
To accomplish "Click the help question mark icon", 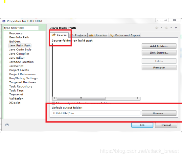I will [7, 125].
